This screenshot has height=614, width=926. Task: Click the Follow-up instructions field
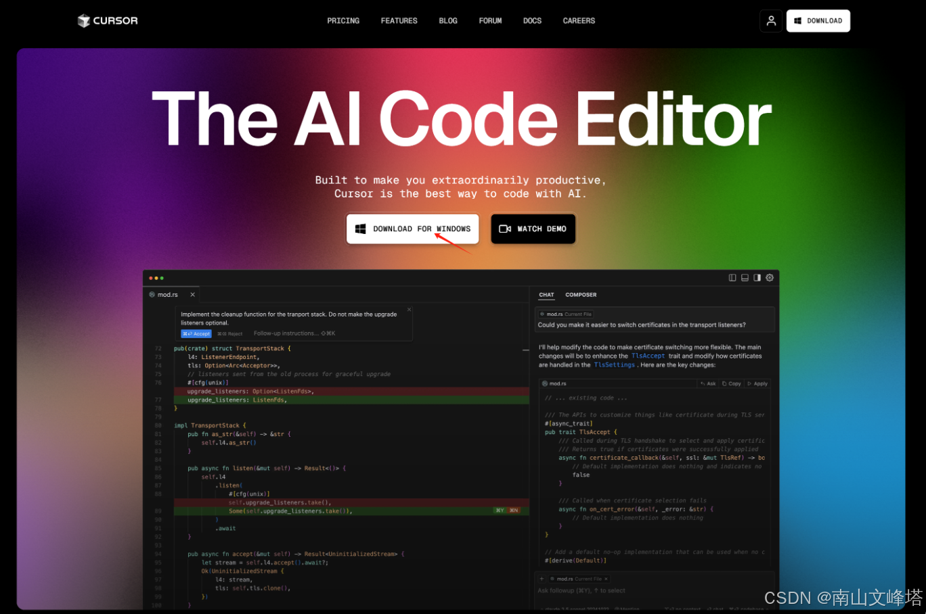[x=294, y=333]
